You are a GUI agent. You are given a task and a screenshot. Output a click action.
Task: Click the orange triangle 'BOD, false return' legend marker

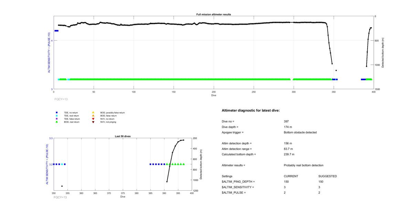click(93, 116)
